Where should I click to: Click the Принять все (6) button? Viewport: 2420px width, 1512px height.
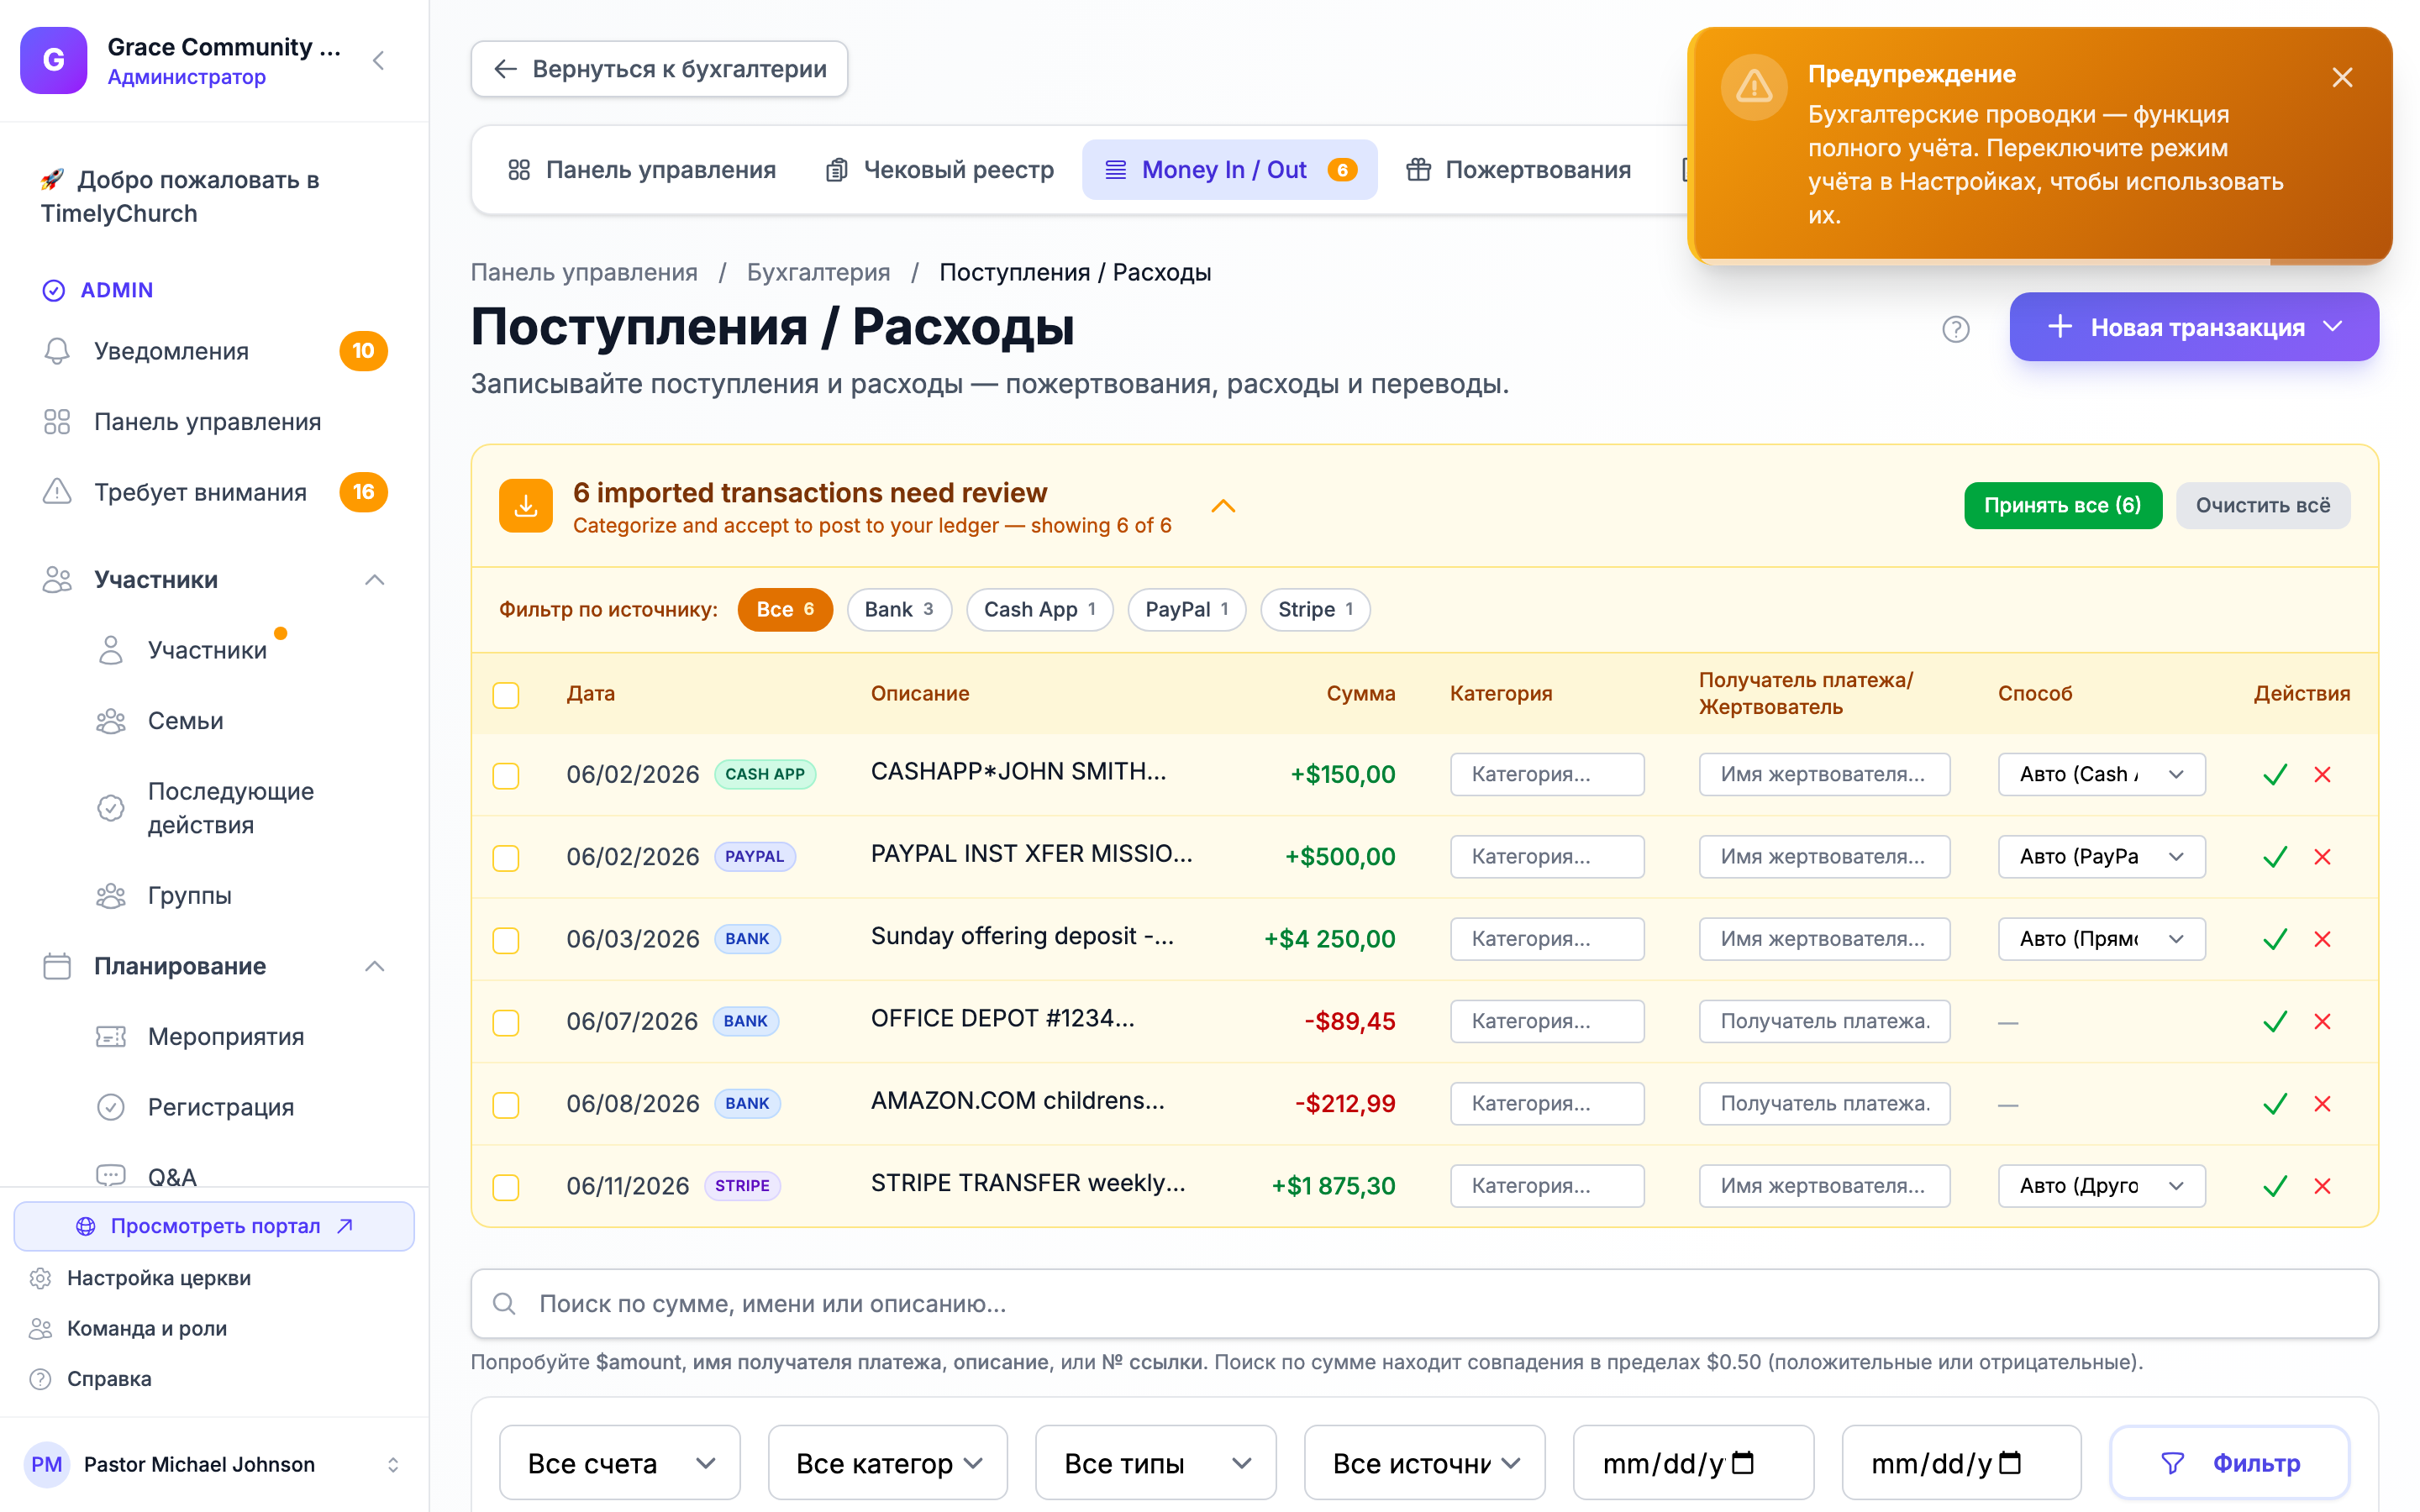tap(2062, 506)
